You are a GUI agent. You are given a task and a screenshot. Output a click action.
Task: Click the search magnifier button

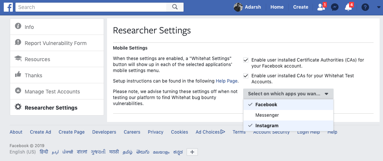(x=175, y=7)
